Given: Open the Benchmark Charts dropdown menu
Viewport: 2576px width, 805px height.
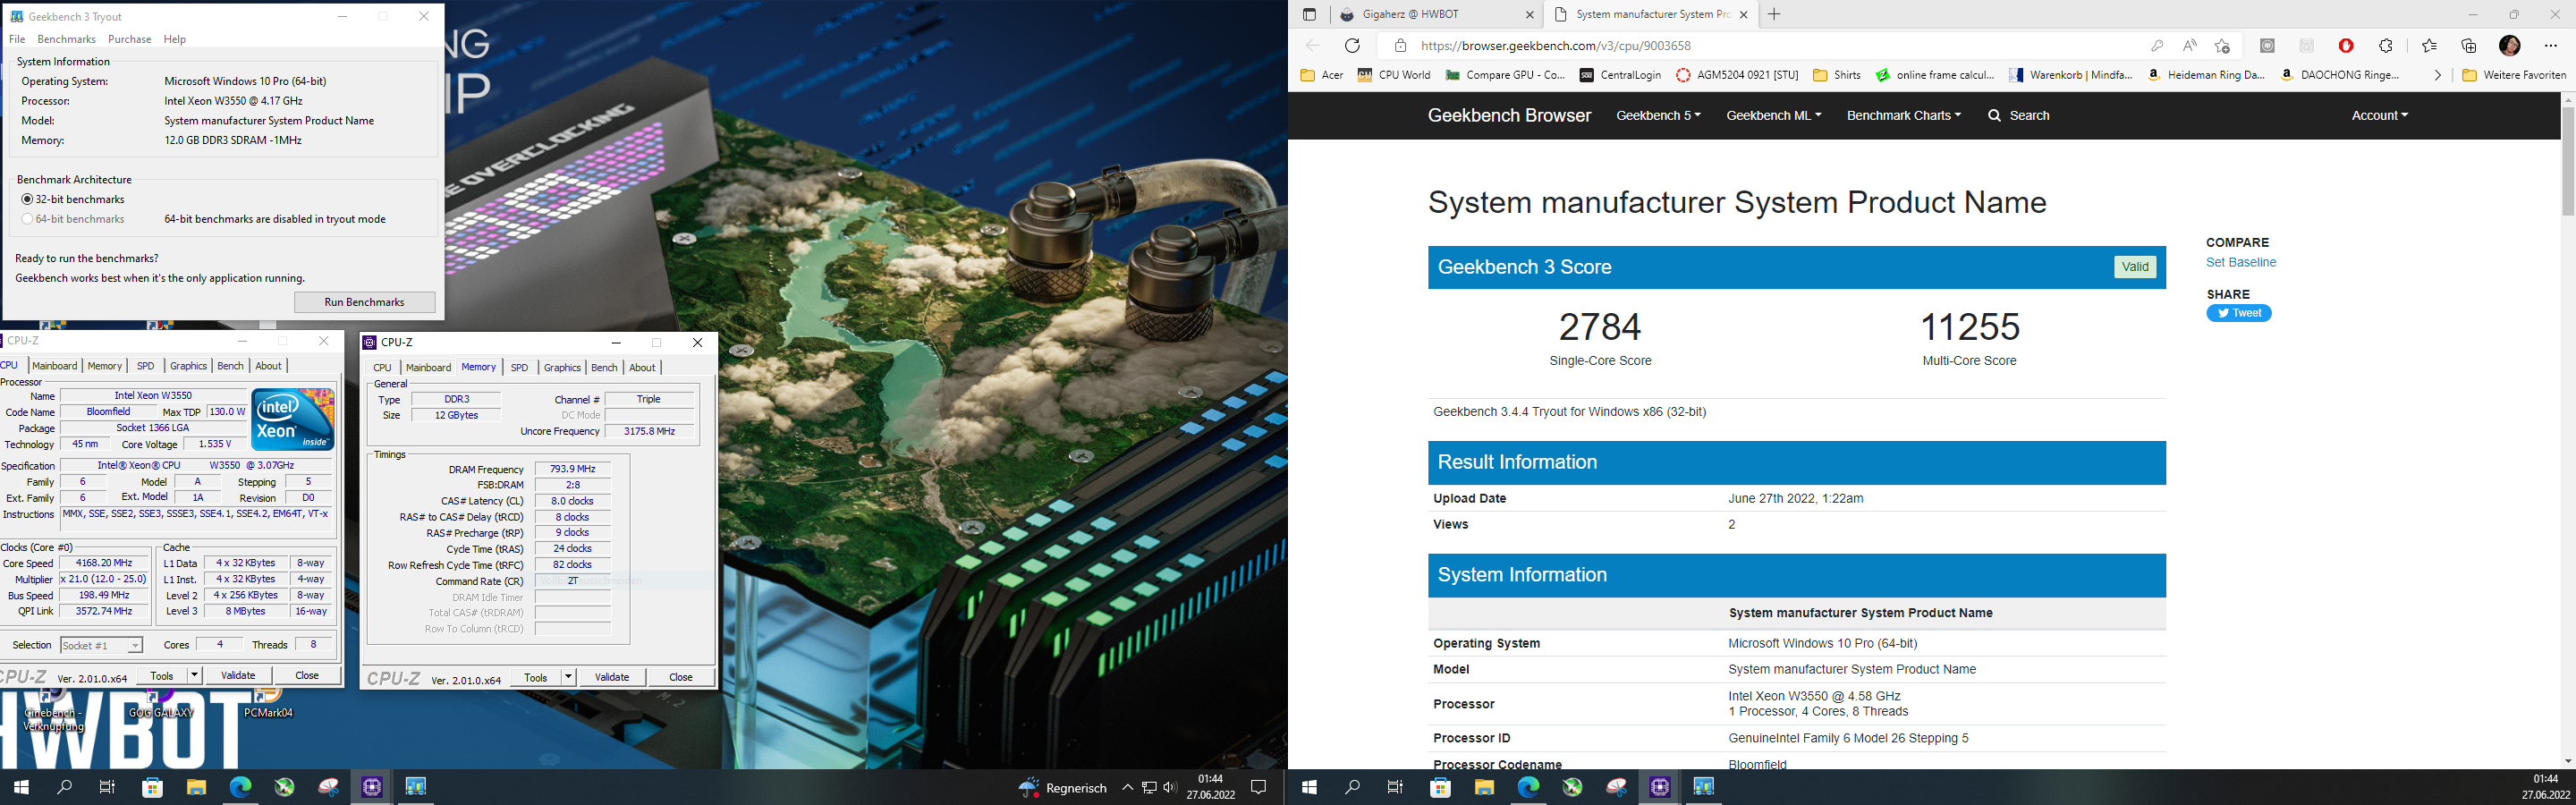Looking at the screenshot, I should (1903, 116).
